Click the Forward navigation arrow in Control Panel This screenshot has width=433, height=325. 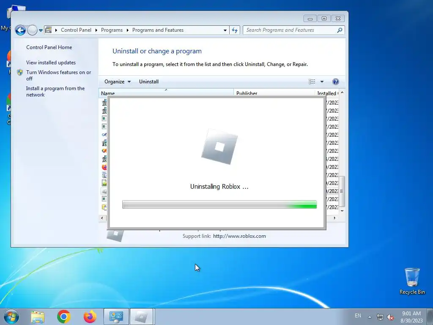pyautogui.click(x=32, y=30)
